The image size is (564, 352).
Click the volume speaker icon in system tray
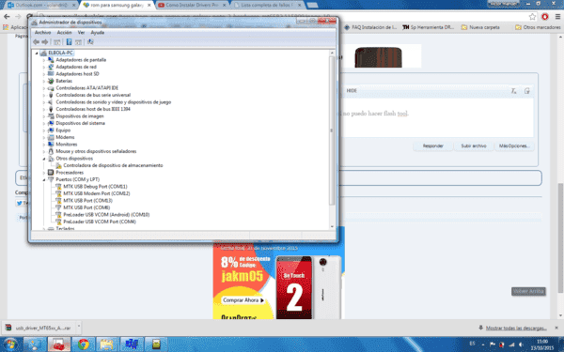coord(521,344)
